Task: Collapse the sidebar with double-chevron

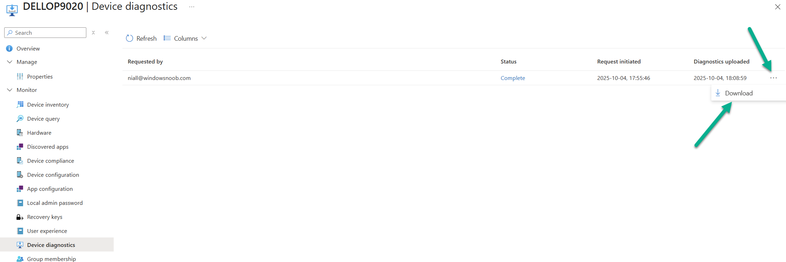Action: click(107, 33)
